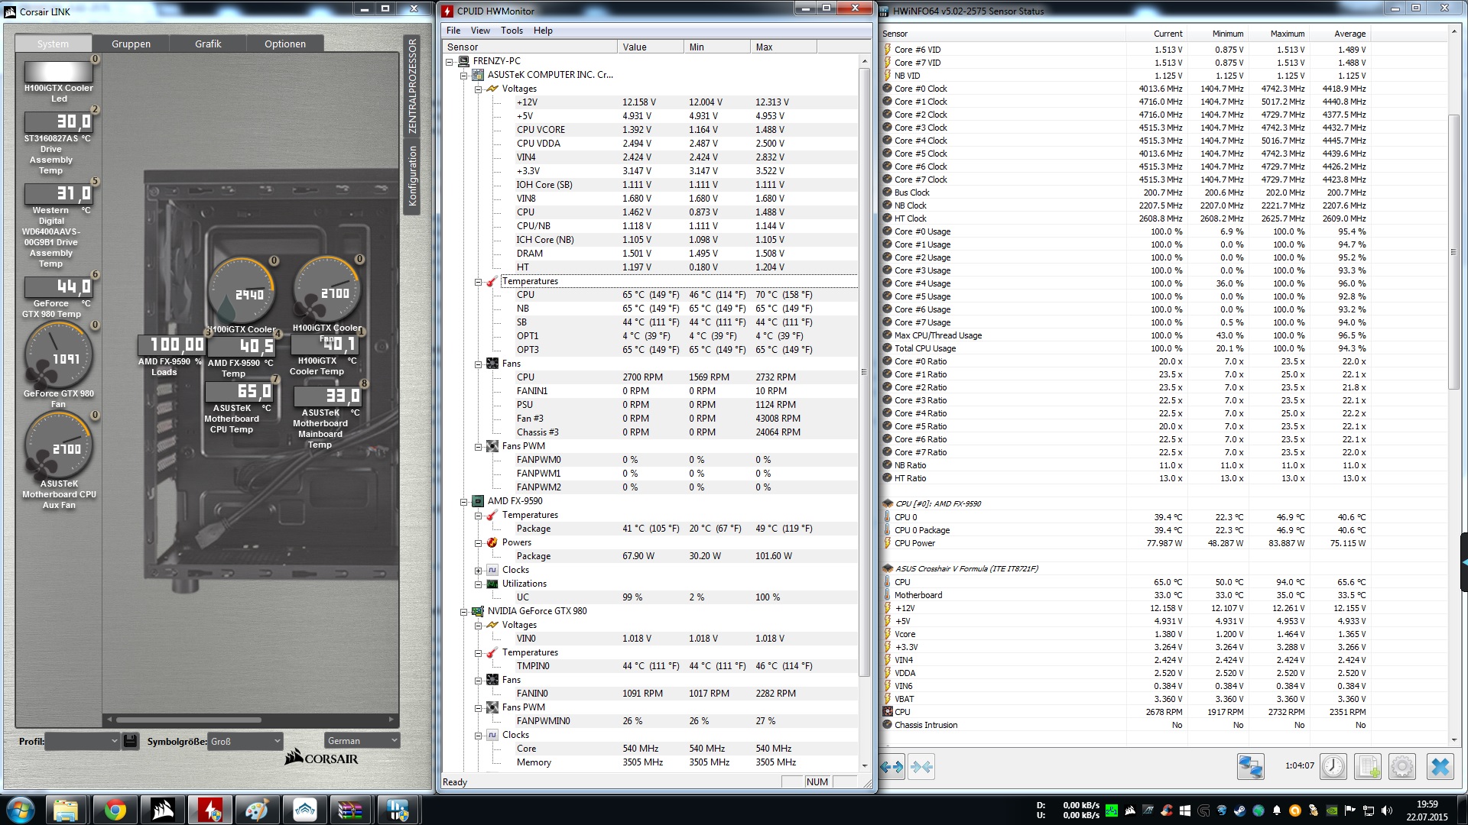This screenshot has width=1468, height=825.
Task: Switch to CPUID HWMonitor taskbar icon
Action: tap(210, 810)
